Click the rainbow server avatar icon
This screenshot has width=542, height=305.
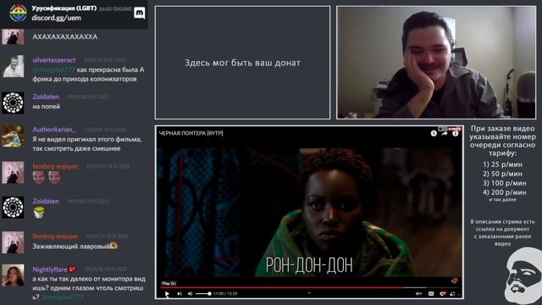(19, 14)
